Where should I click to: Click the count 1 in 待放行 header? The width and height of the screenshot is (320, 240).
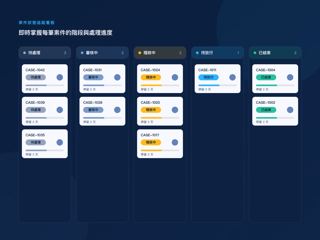point(238,53)
